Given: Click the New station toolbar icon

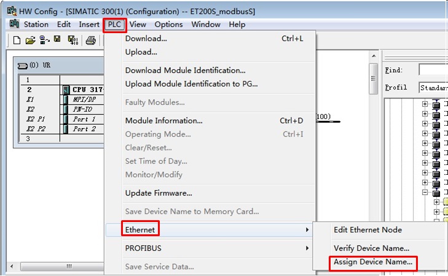Looking at the screenshot, I should pos(17,40).
